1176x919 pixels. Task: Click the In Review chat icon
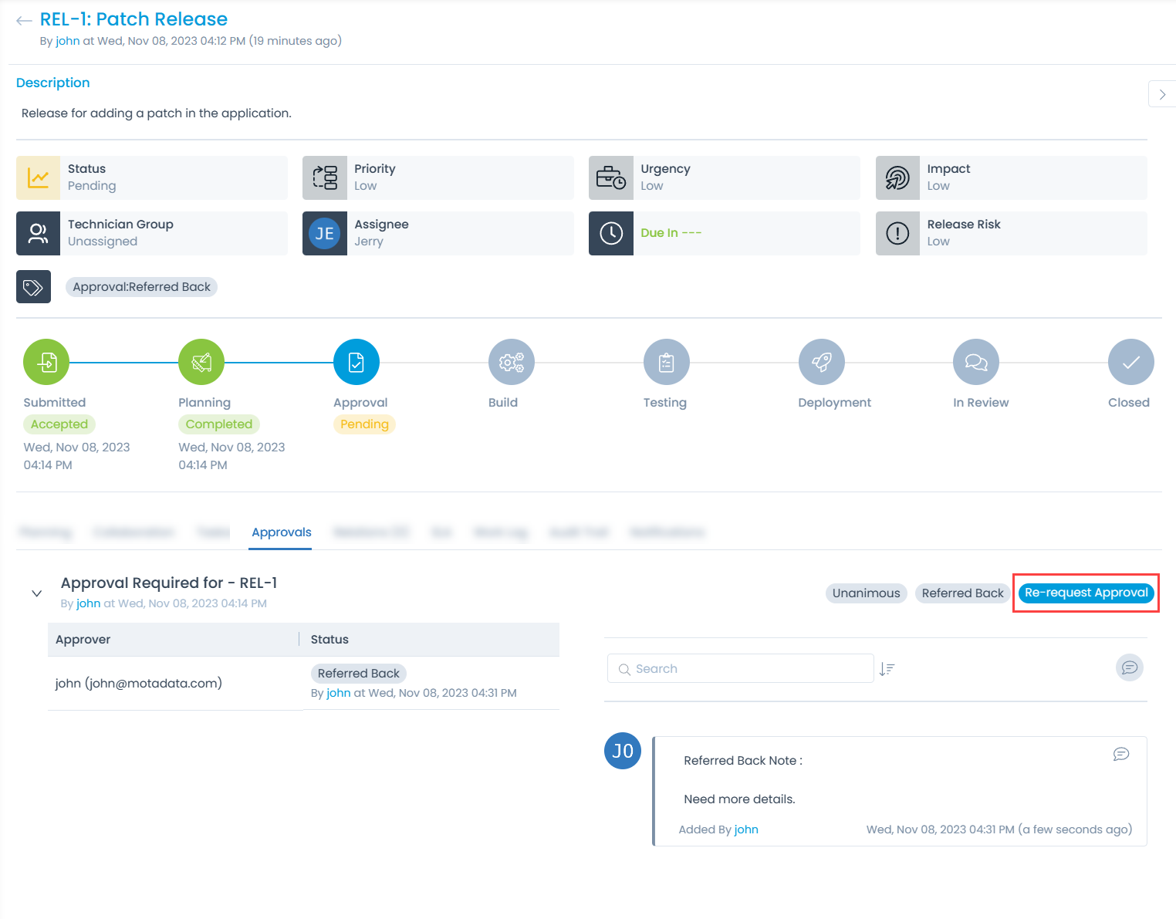[976, 362]
